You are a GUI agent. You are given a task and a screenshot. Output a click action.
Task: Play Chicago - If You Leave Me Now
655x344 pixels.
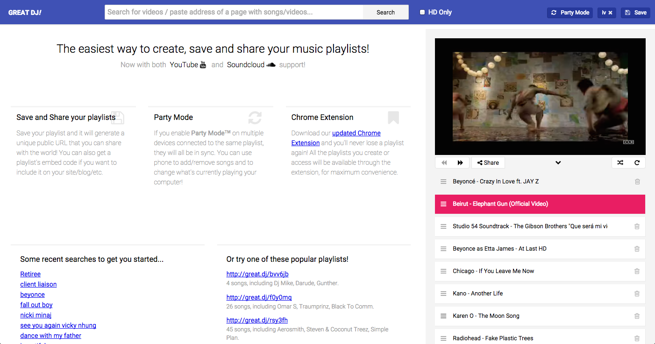[493, 271]
